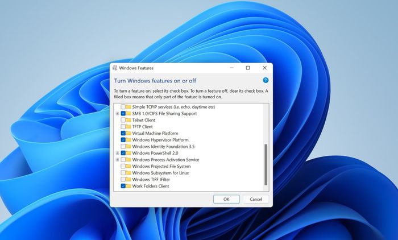Click the Windows Features title bar icon
Viewport: 398px width, 240px height.
click(115, 68)
